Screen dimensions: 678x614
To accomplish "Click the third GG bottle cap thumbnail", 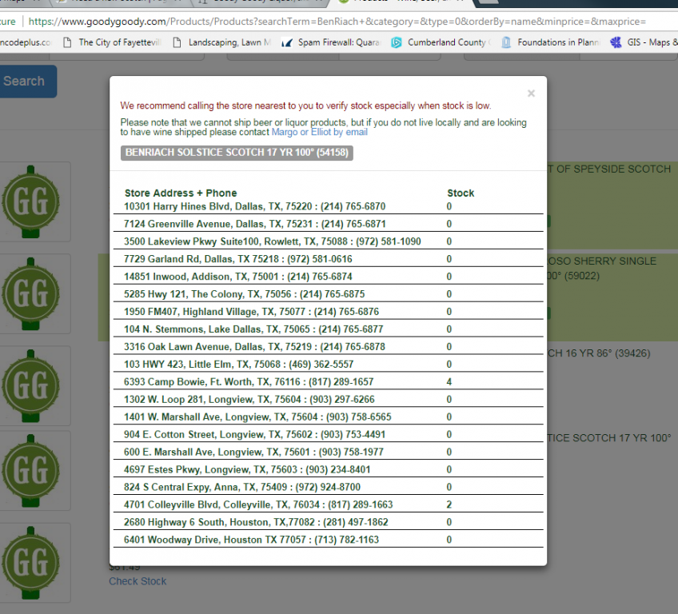I will [30, 385].
